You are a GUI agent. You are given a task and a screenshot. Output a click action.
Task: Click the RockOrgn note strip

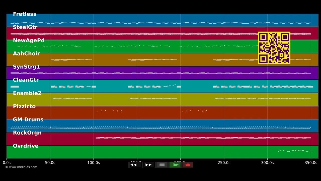[203, 138]
